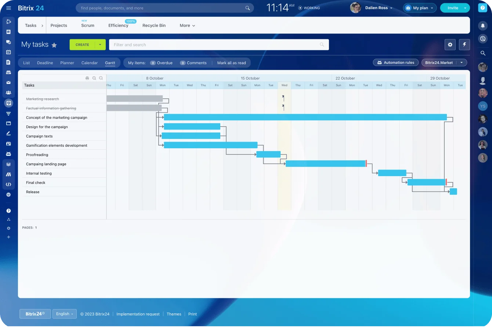Expand the More navigation menu

[187, 25]
